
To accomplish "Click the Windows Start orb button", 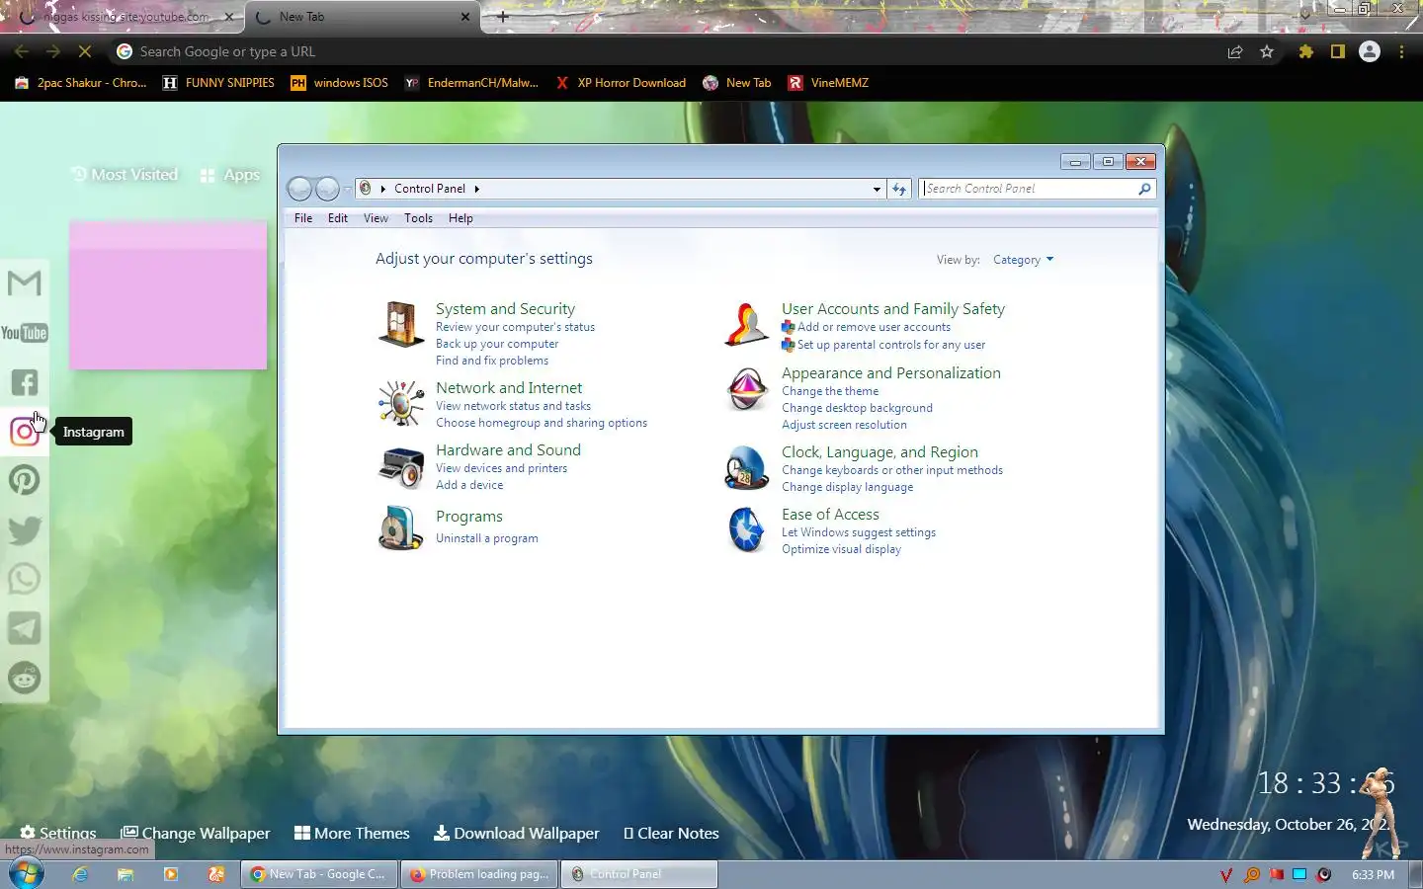I will (26, 874).
